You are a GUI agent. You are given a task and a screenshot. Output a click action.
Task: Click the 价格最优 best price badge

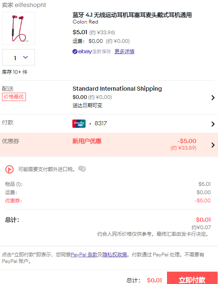(14, 97)
